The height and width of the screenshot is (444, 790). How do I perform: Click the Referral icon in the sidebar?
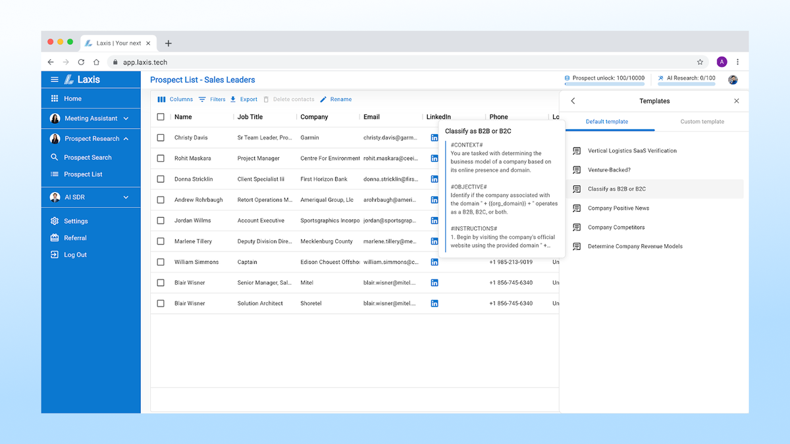point(54,237)
